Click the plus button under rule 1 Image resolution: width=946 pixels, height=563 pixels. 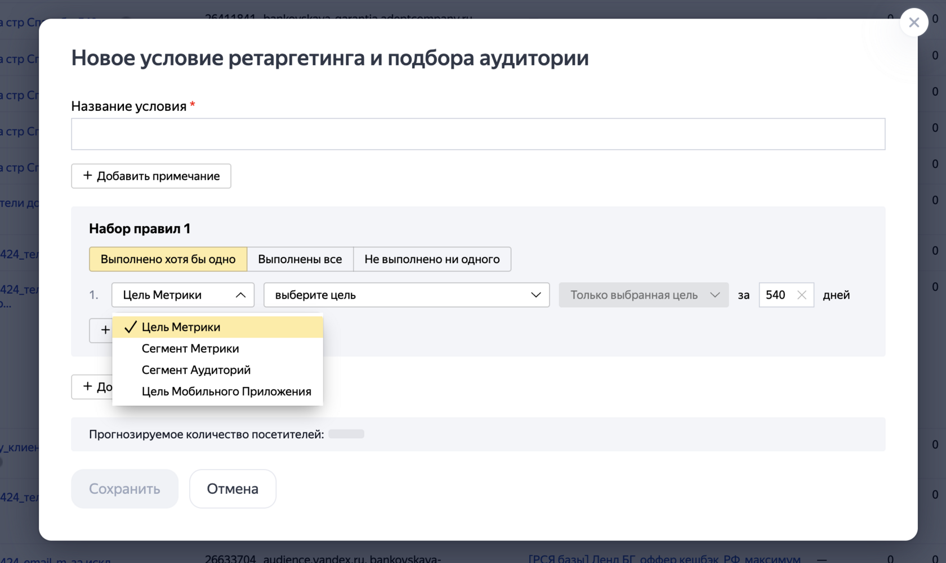click(x=101, y=330)
